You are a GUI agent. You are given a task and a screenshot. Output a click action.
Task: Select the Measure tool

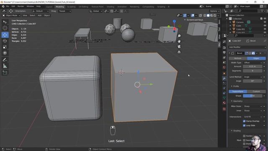5,66
